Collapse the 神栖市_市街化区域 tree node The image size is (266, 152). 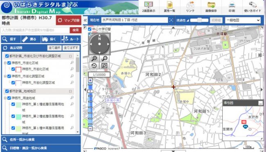point(5,63)
